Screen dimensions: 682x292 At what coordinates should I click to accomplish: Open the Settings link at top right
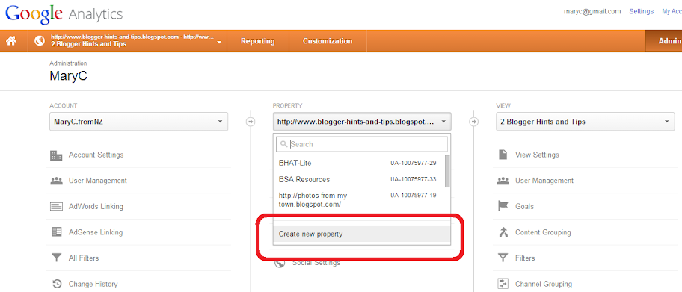(641, 11)
